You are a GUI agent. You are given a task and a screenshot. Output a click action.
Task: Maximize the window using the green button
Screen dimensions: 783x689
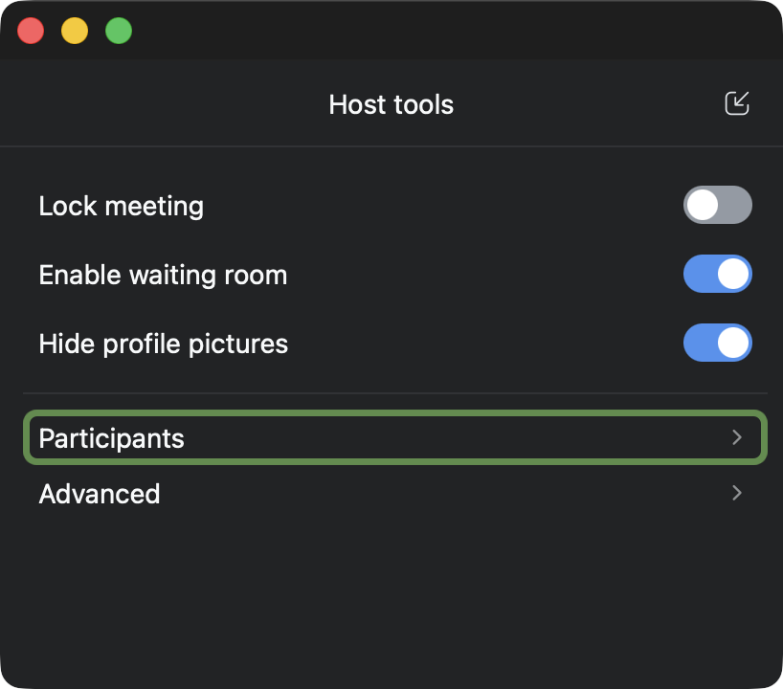coord(119,31)
